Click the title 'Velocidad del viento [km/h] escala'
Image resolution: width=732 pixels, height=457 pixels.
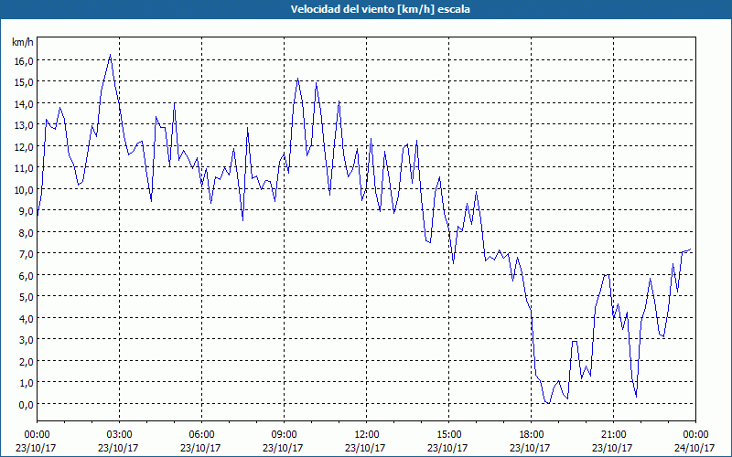380,9
